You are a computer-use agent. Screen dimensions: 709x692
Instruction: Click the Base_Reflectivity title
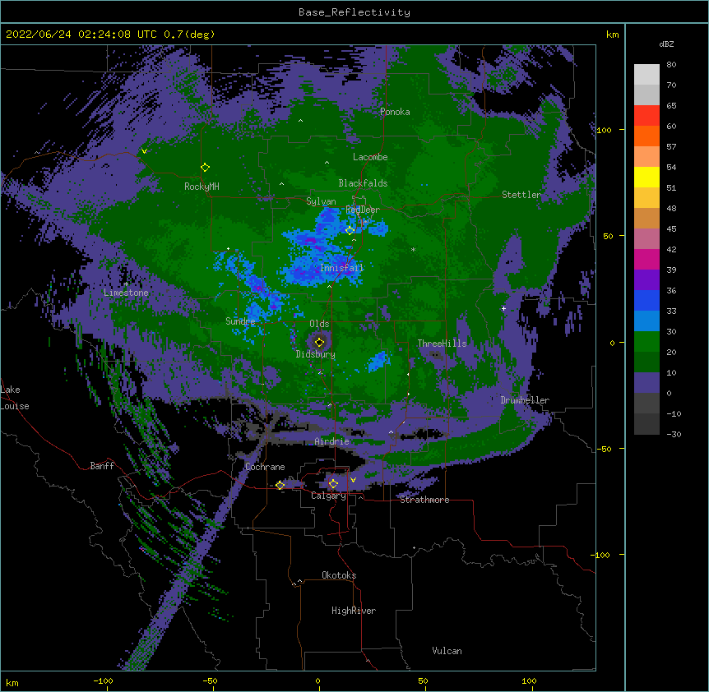click(354, 12)
